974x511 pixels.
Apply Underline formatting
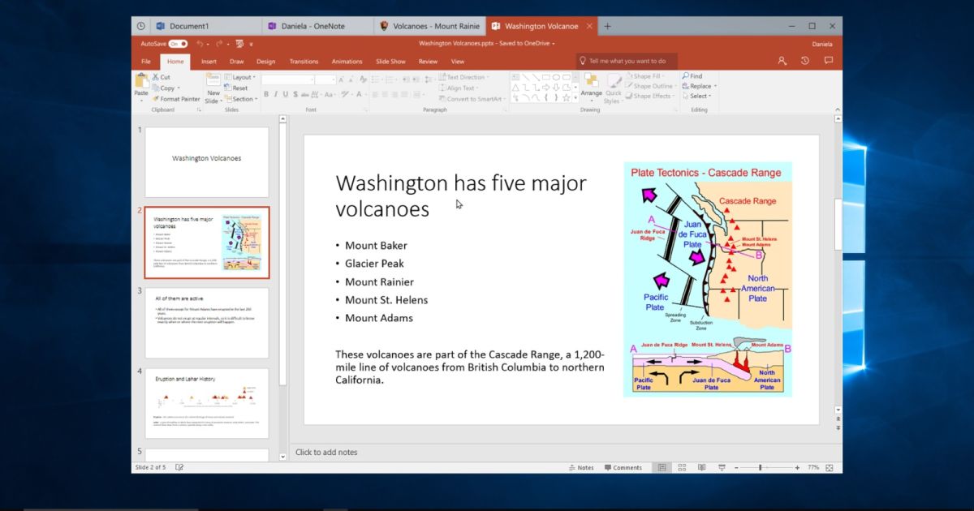tap(285, 94)
